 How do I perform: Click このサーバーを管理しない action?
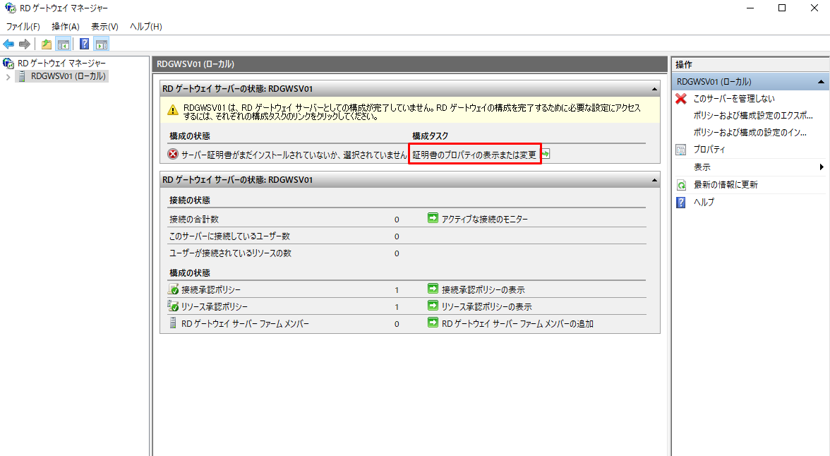[x=734, y=99]
